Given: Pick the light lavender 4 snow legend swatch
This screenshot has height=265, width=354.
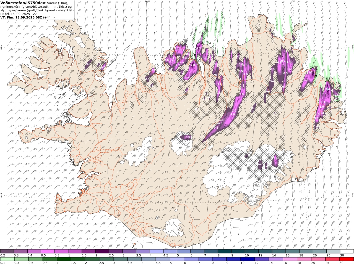Looking at the screenshot, I should point(157,251).
